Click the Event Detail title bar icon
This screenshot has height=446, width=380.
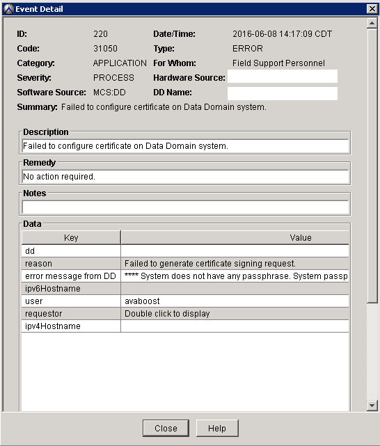[x=8, y=9]
